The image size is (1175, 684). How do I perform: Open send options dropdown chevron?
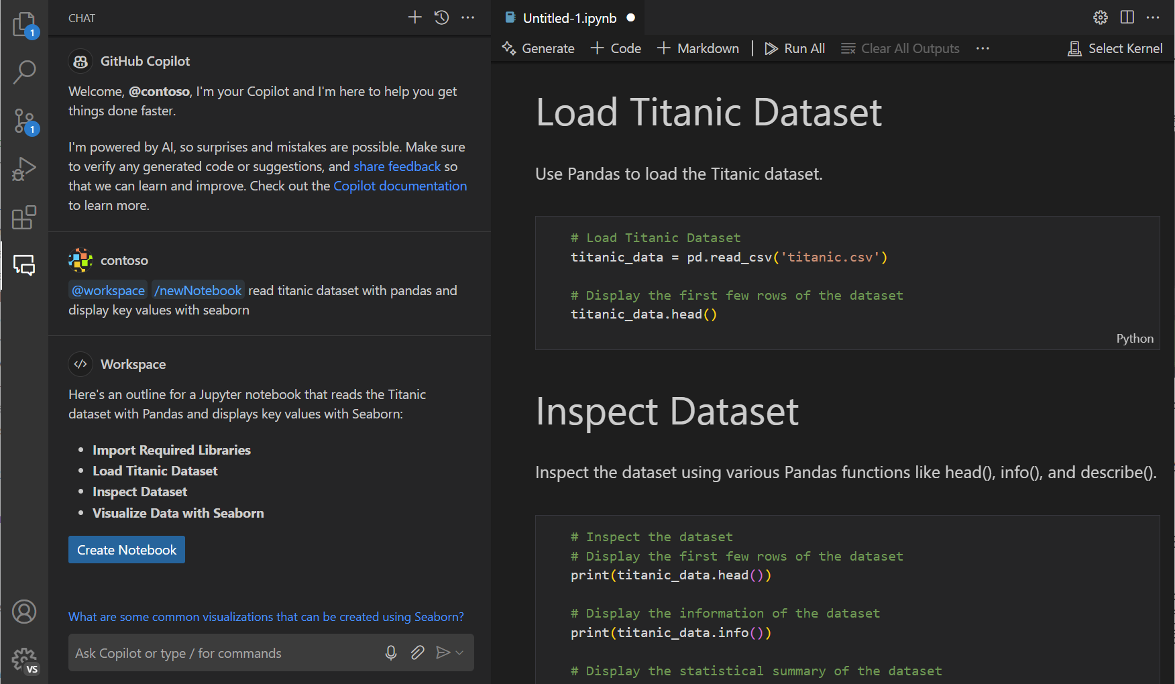pos(460,652)
